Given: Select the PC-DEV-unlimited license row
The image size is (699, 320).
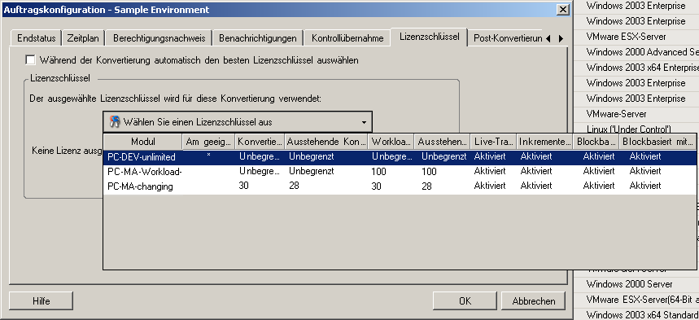Looking at the screenshot, I should click(x=400, y=157).
